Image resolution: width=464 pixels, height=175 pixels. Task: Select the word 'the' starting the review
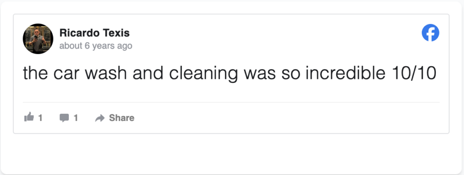pyautogui.click(x=35, y=73)
